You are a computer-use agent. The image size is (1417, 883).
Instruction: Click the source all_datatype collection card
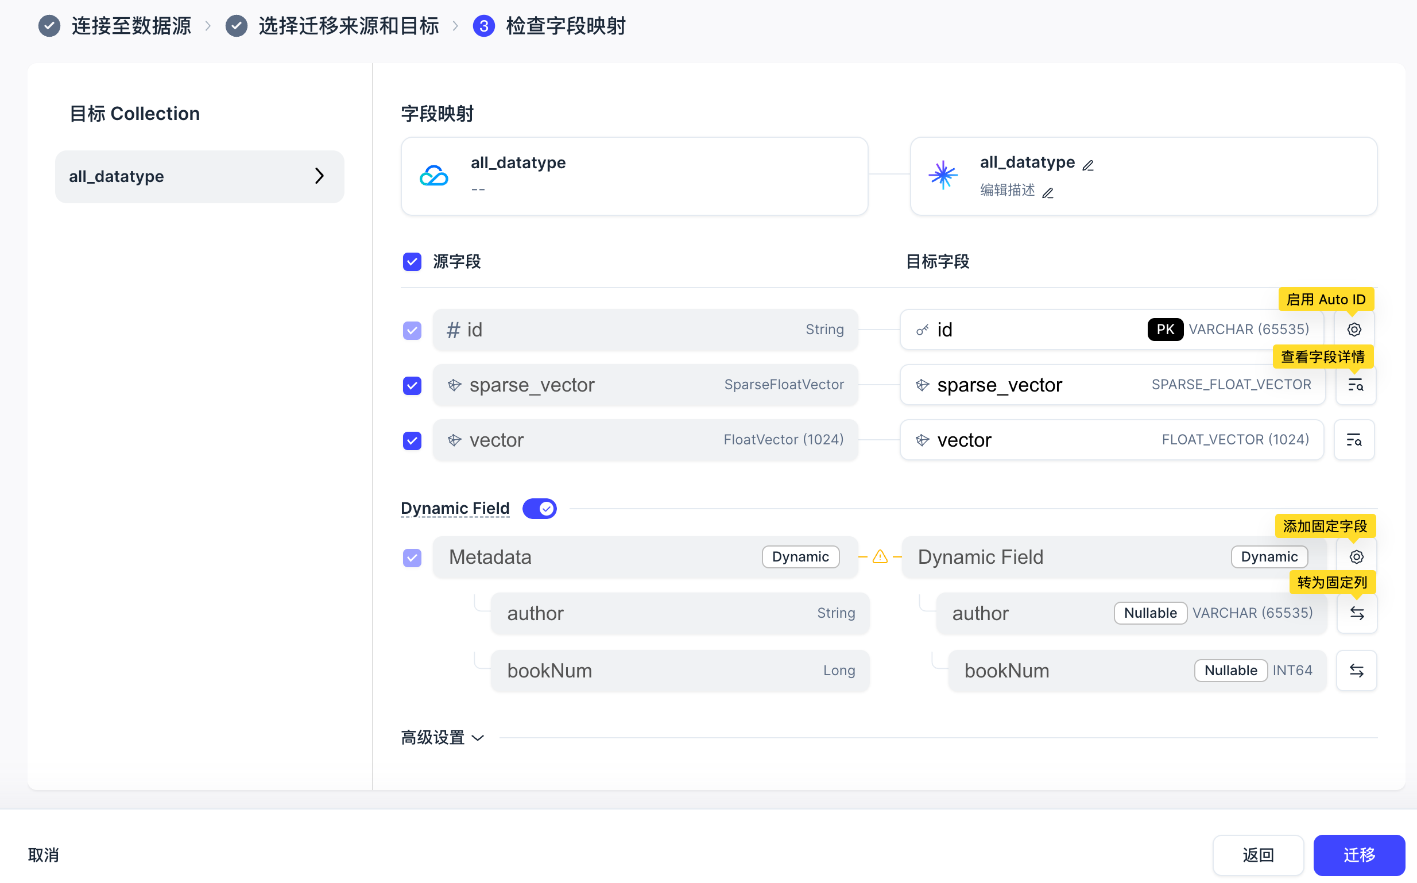(634, 176)
